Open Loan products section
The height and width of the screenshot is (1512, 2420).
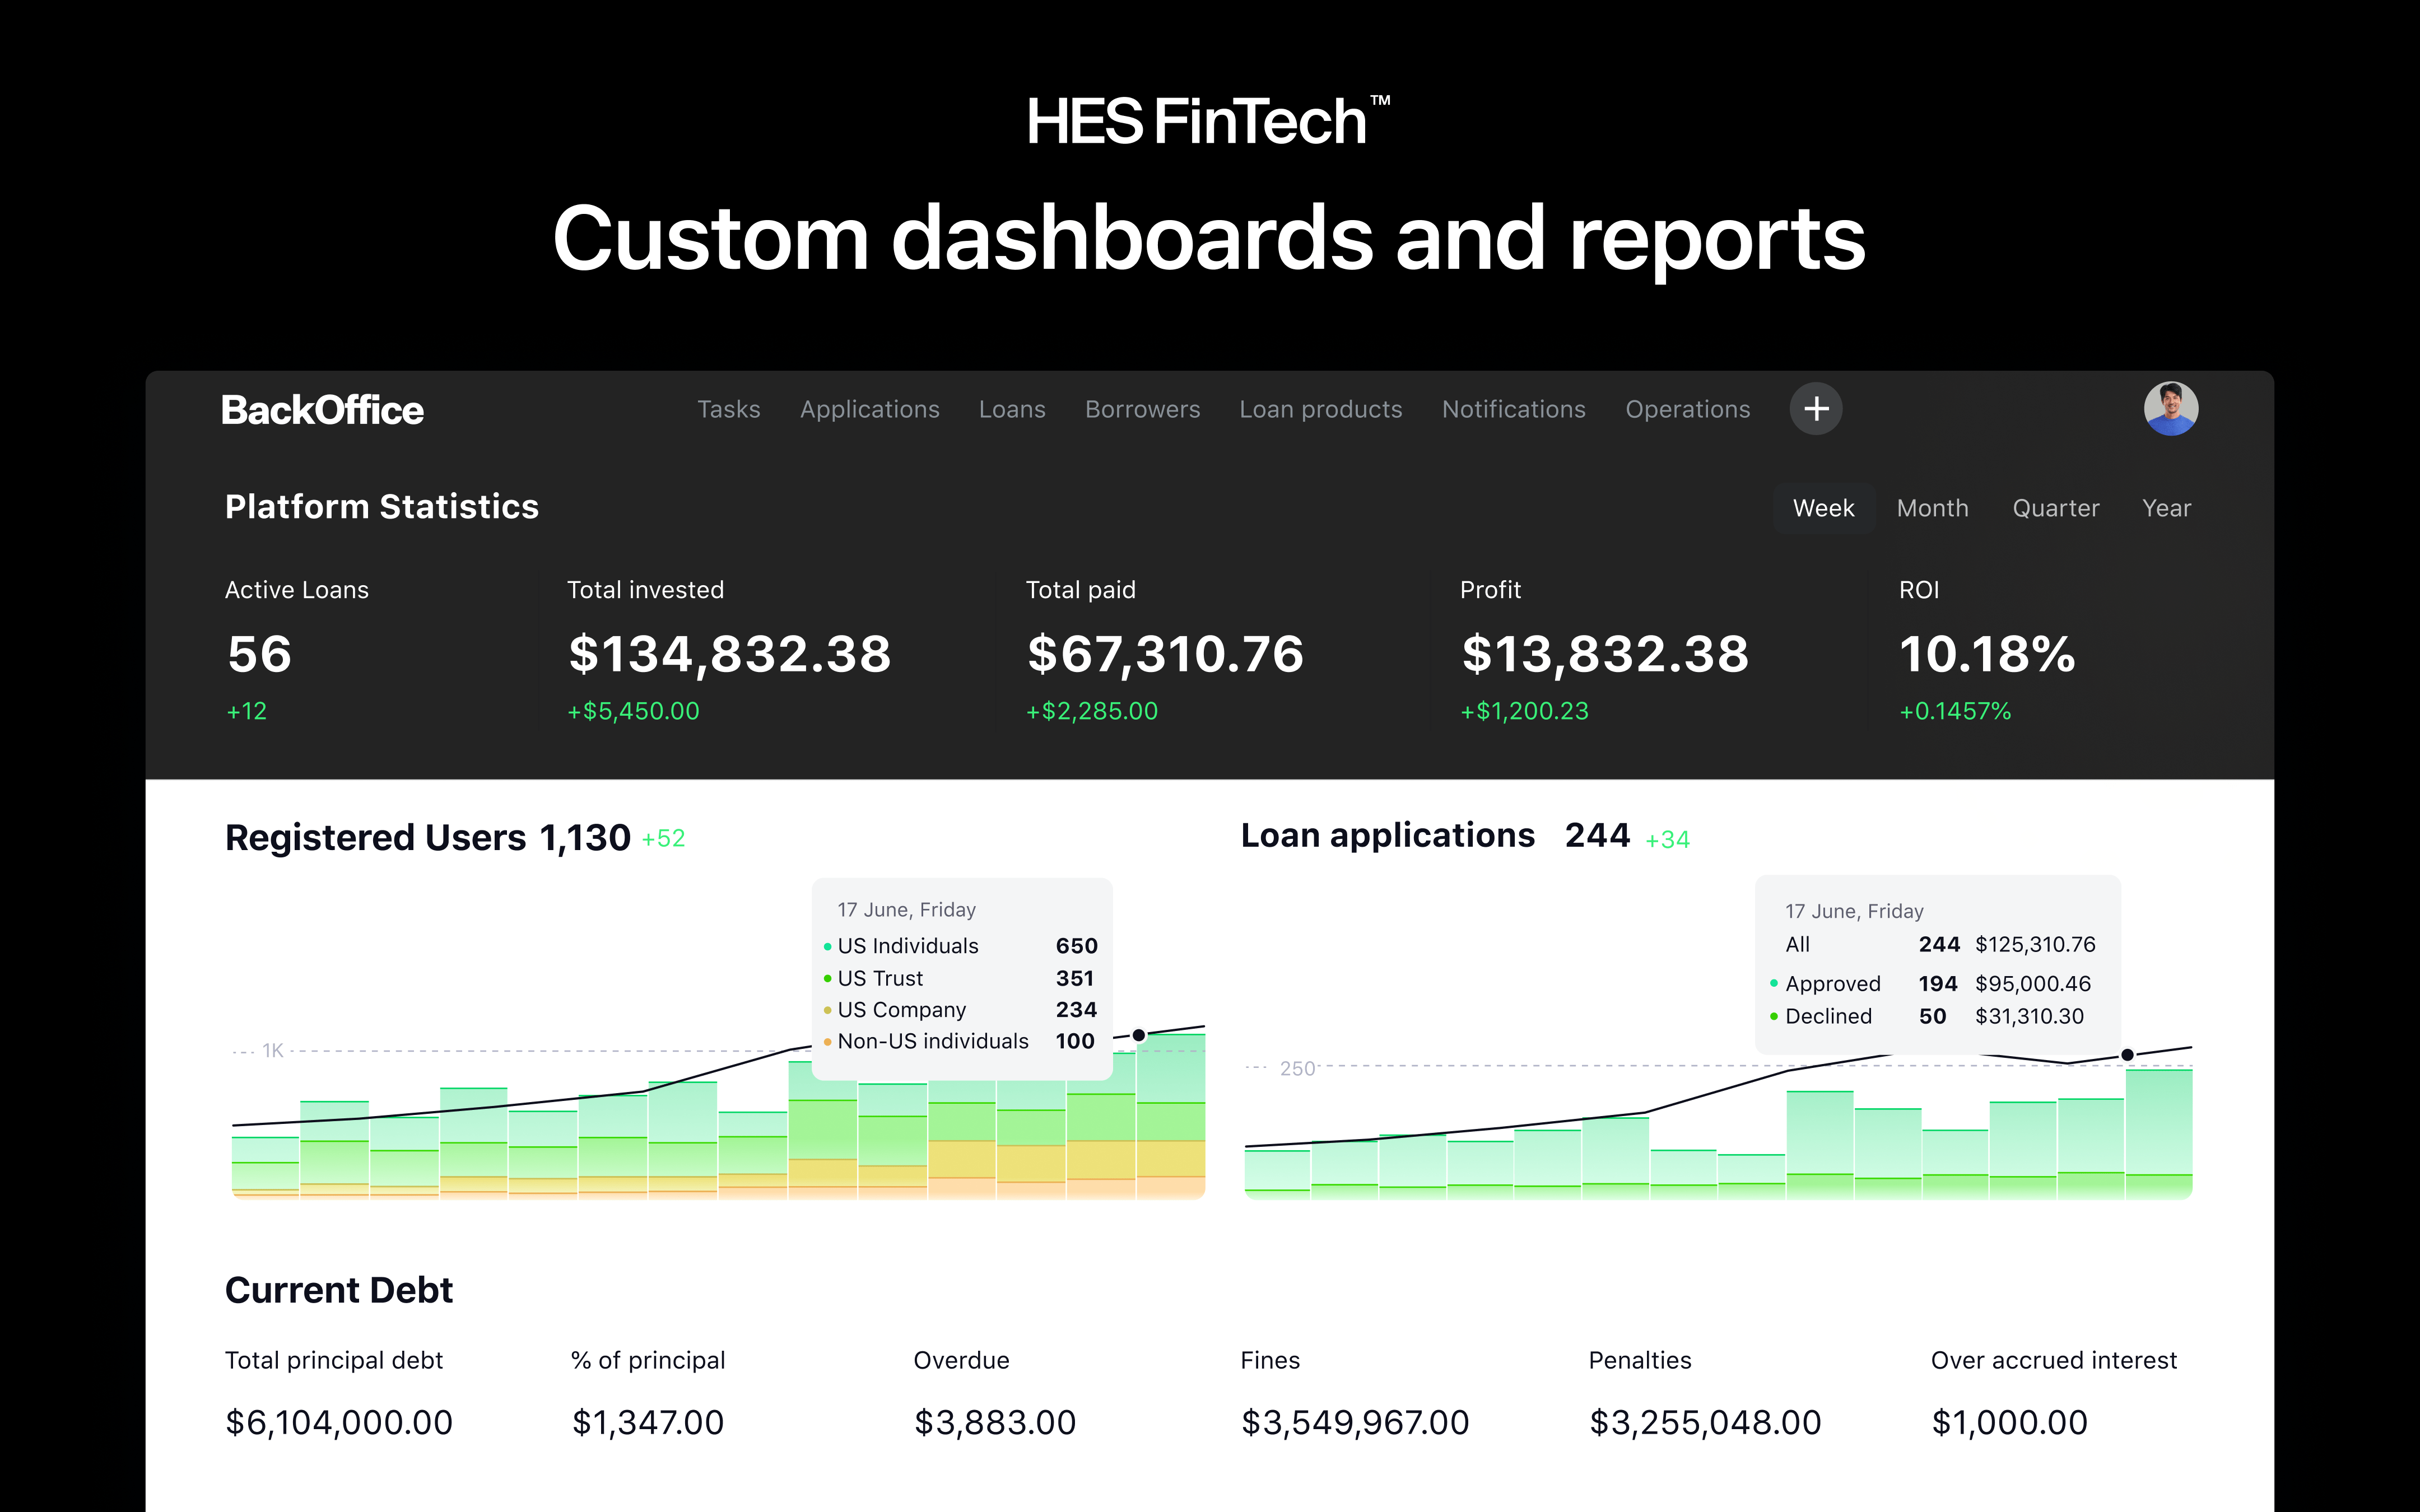click(x=1320, y=410)
